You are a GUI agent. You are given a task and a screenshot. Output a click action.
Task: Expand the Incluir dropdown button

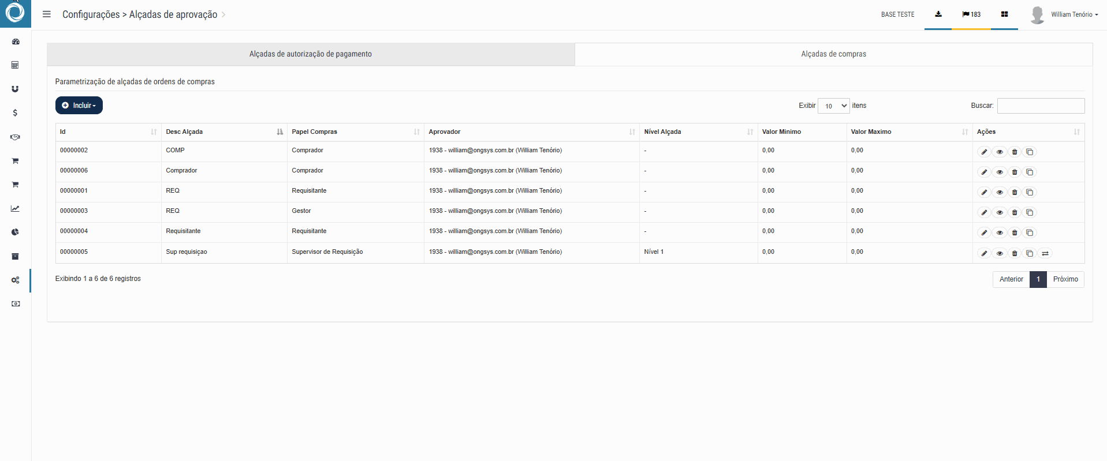[79, 106]
